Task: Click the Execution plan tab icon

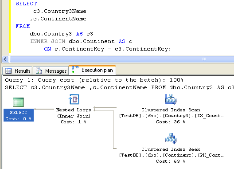Action: pyautogui.click(x=75, y=70)
